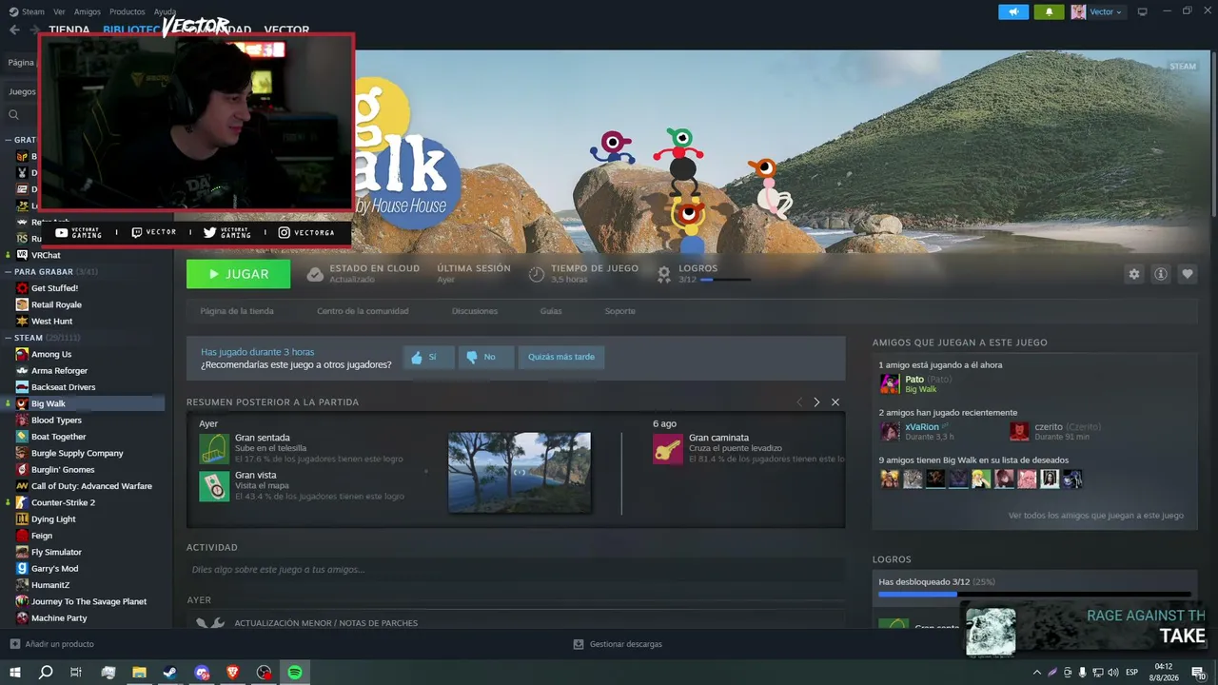Viewport: 1218px width, 685px height.
Task: Collapse the PARA GRABAR category
Action: point(8,271)
